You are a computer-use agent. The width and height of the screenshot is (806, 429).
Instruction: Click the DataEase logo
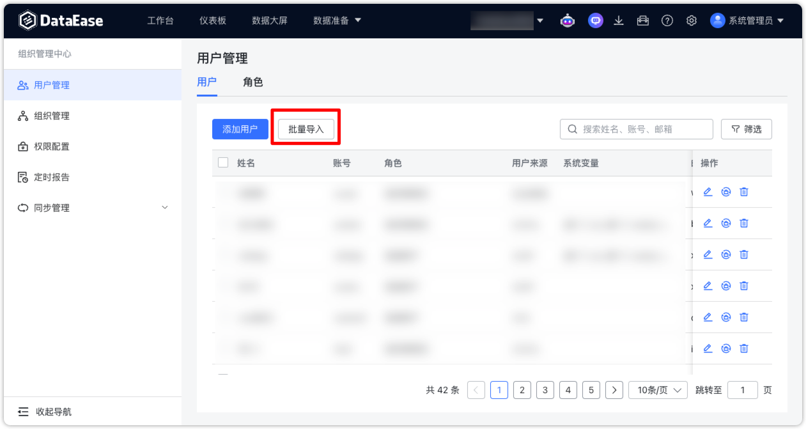(61, 20)
